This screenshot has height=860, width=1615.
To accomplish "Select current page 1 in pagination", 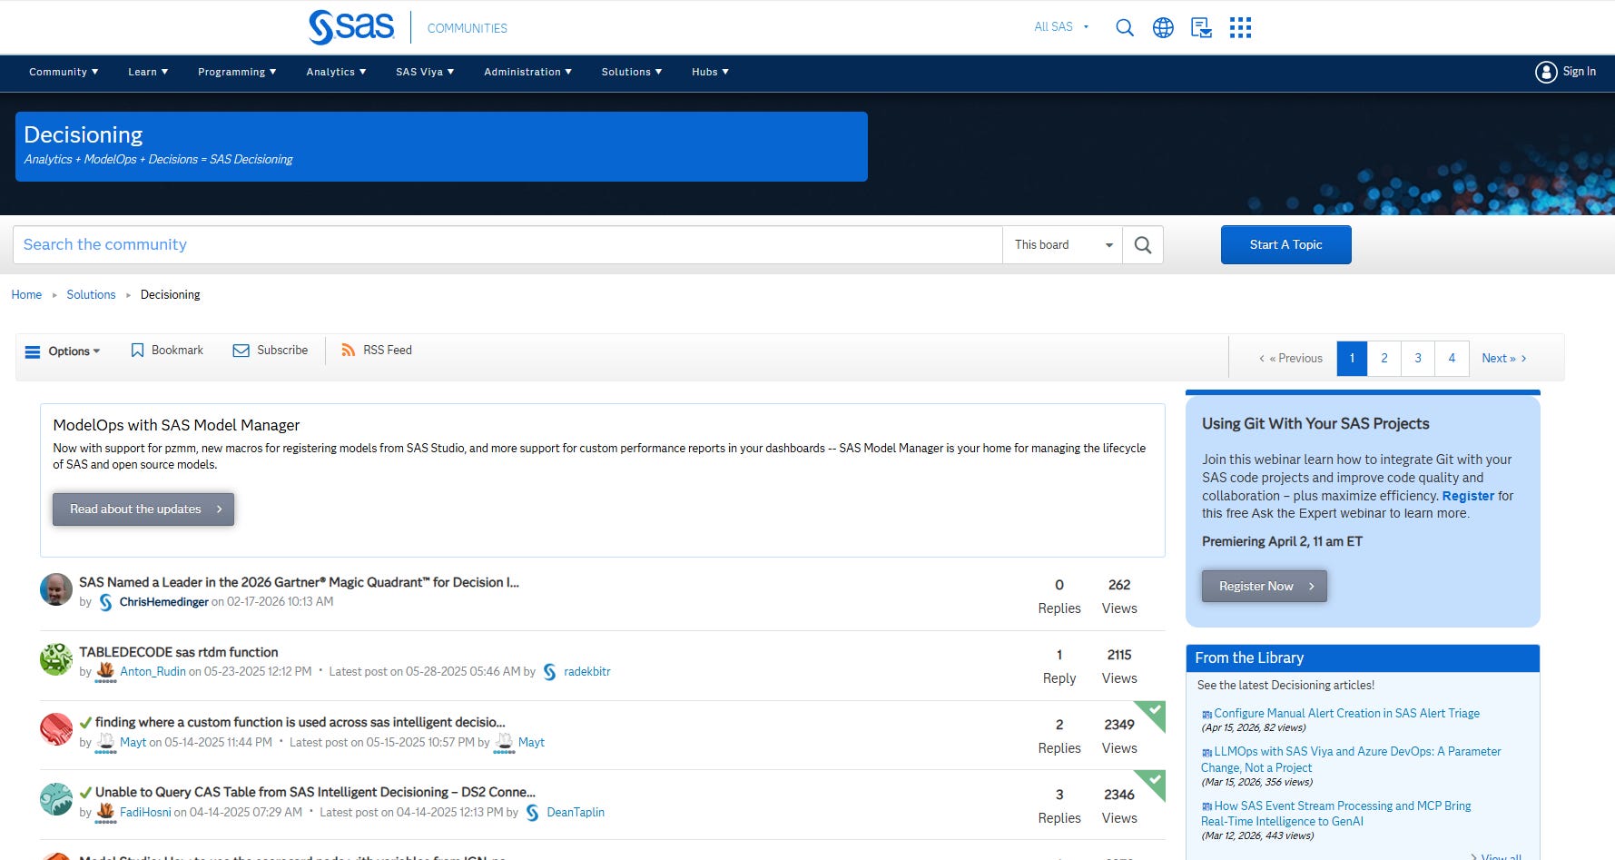I will point(1352,359).
